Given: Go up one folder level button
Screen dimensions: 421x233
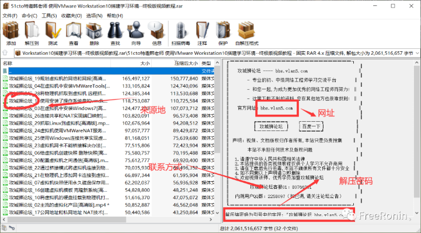Looking at the screenshot, I should [x=6, y=53].
